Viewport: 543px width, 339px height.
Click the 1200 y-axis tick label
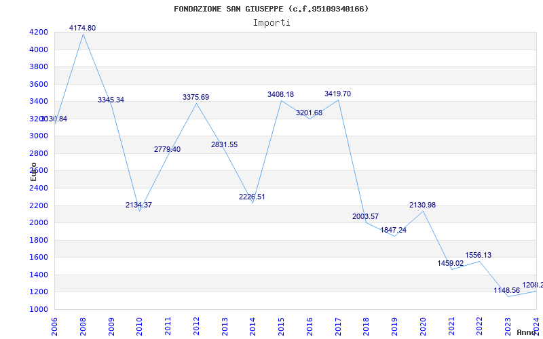[x=39, y=292]
